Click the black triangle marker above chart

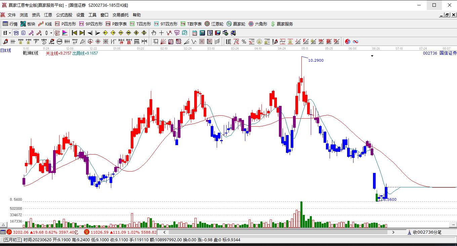coord(372,56)
